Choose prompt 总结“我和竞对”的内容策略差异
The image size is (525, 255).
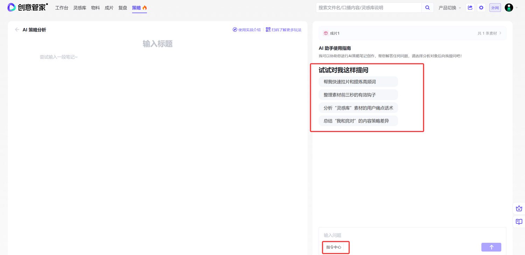coord(358,121)
